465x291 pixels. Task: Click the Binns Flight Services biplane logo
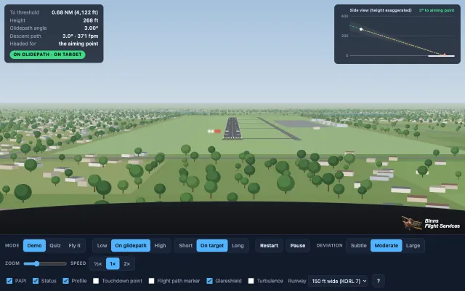412,223
